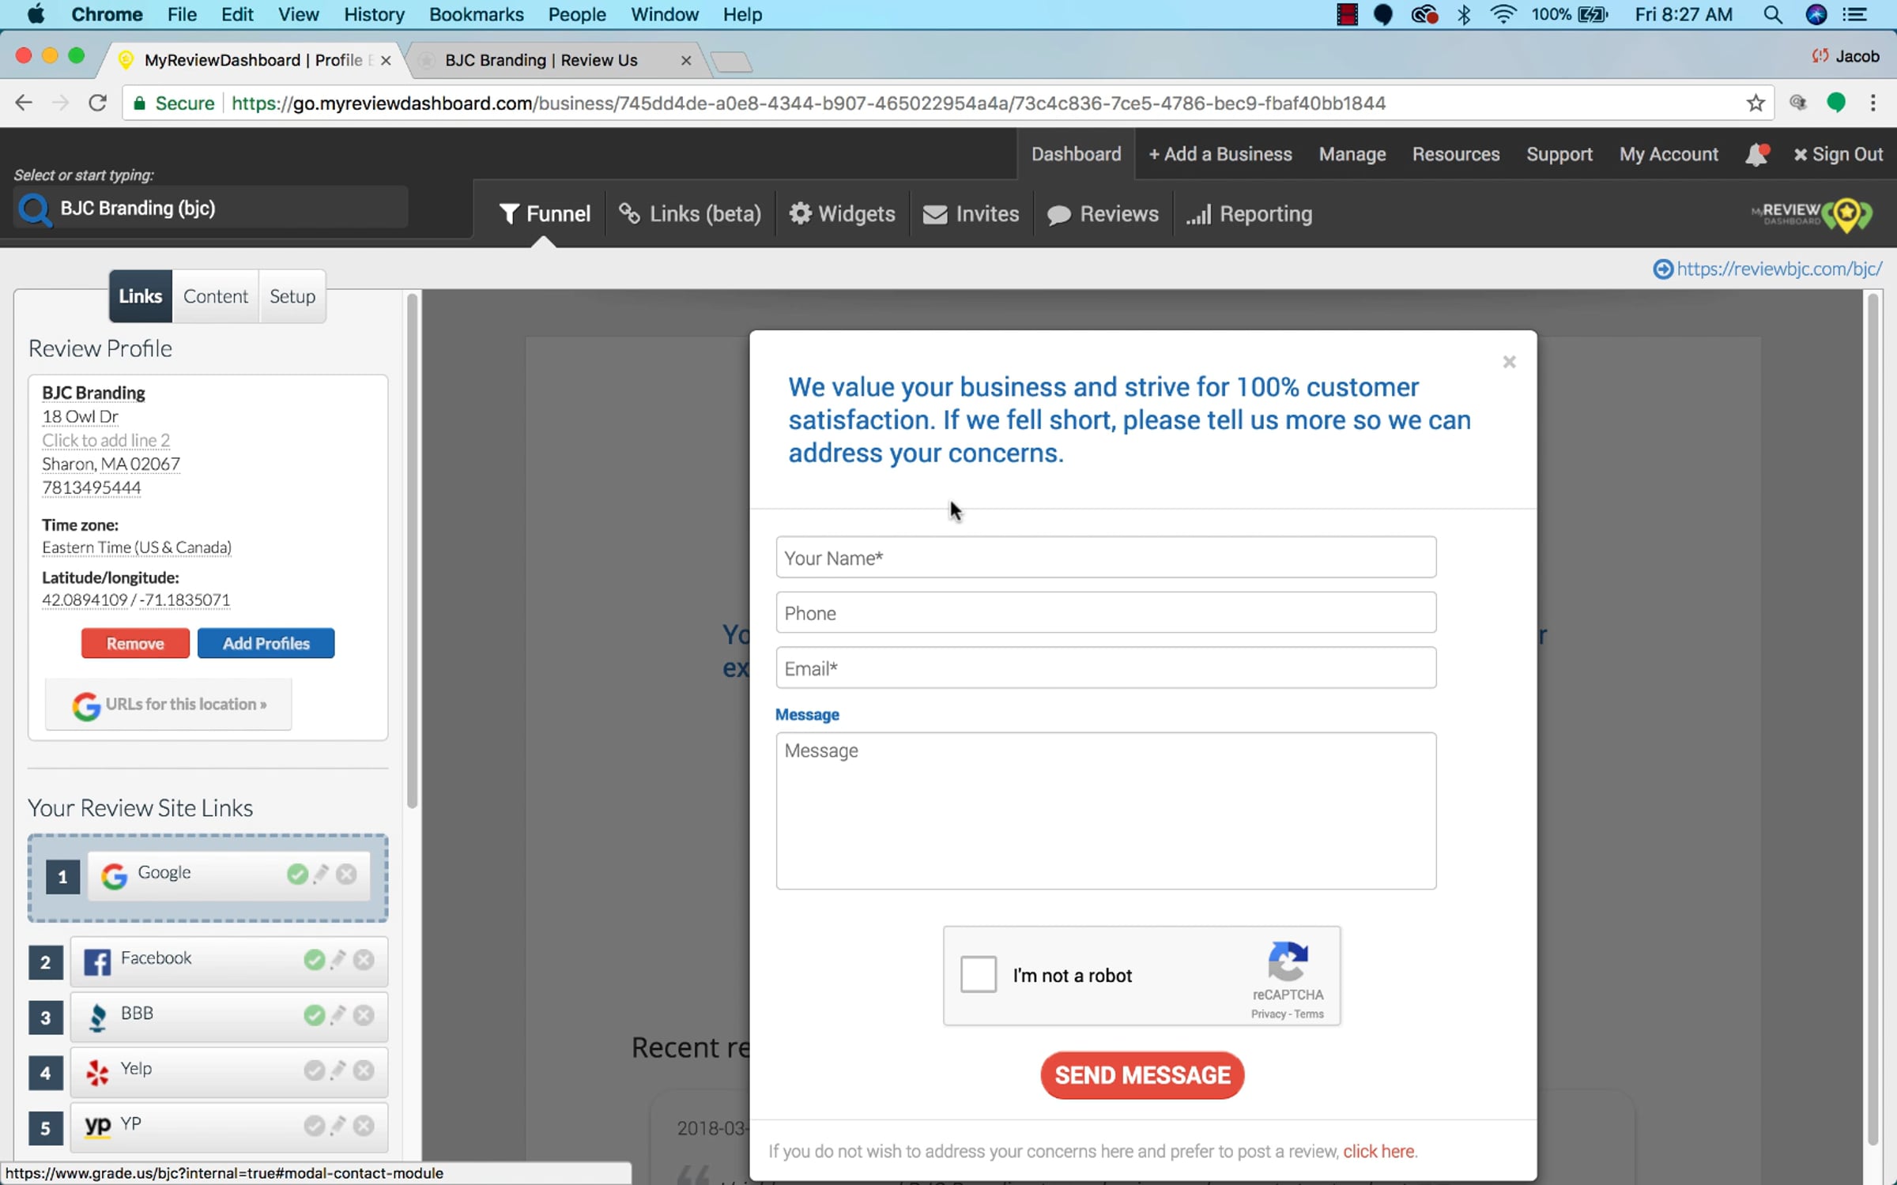The image size is (1897, 1185).
Task: Delete the Facebook review link
Action: [x=364, y=960]
